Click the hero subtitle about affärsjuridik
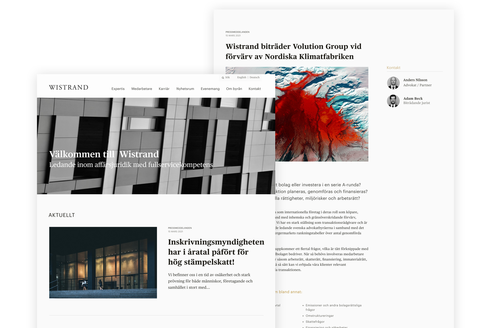Screen dimensions: 493x328 coord(131,165)
